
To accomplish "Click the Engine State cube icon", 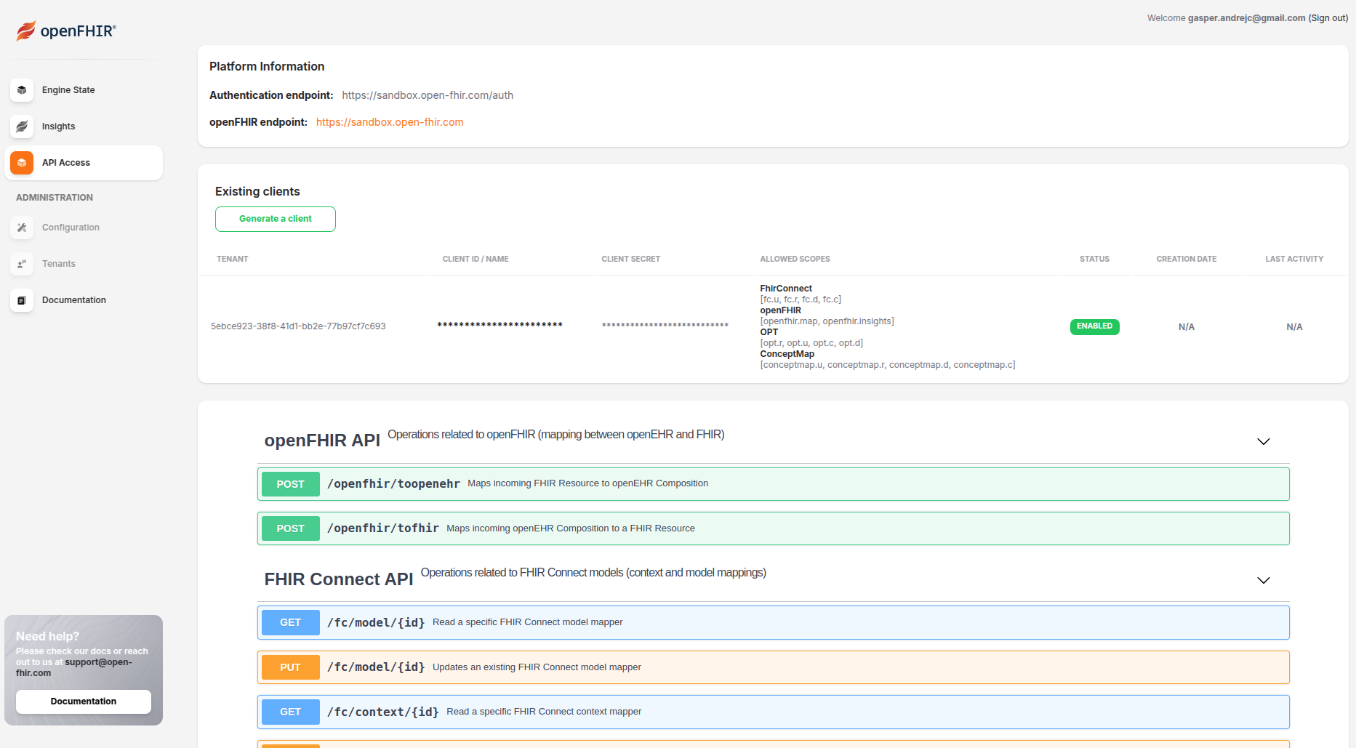I will 22,90.
